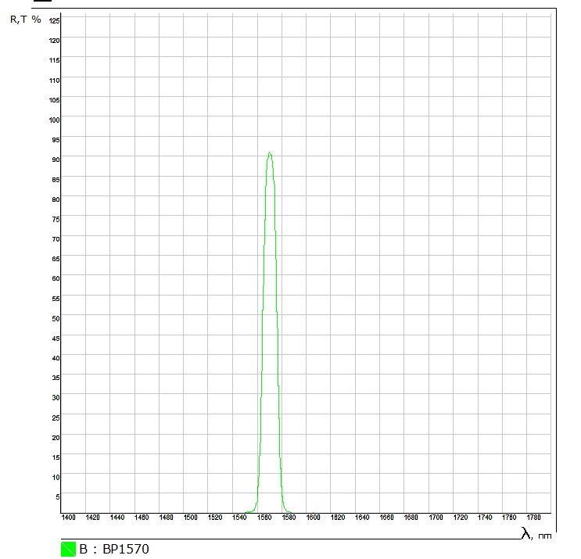Click the 75 label on the y-axis
This screenshot has width=581, height=559.
(56, 219)
